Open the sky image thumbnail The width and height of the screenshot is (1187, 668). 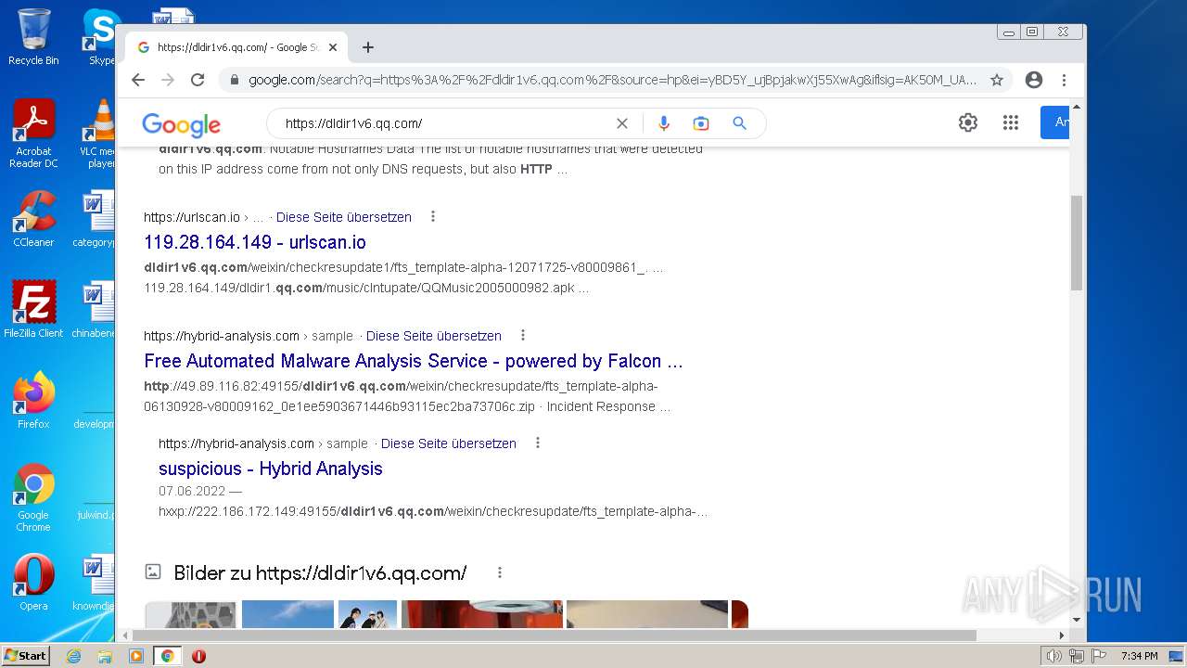click(x=287, y=614)
